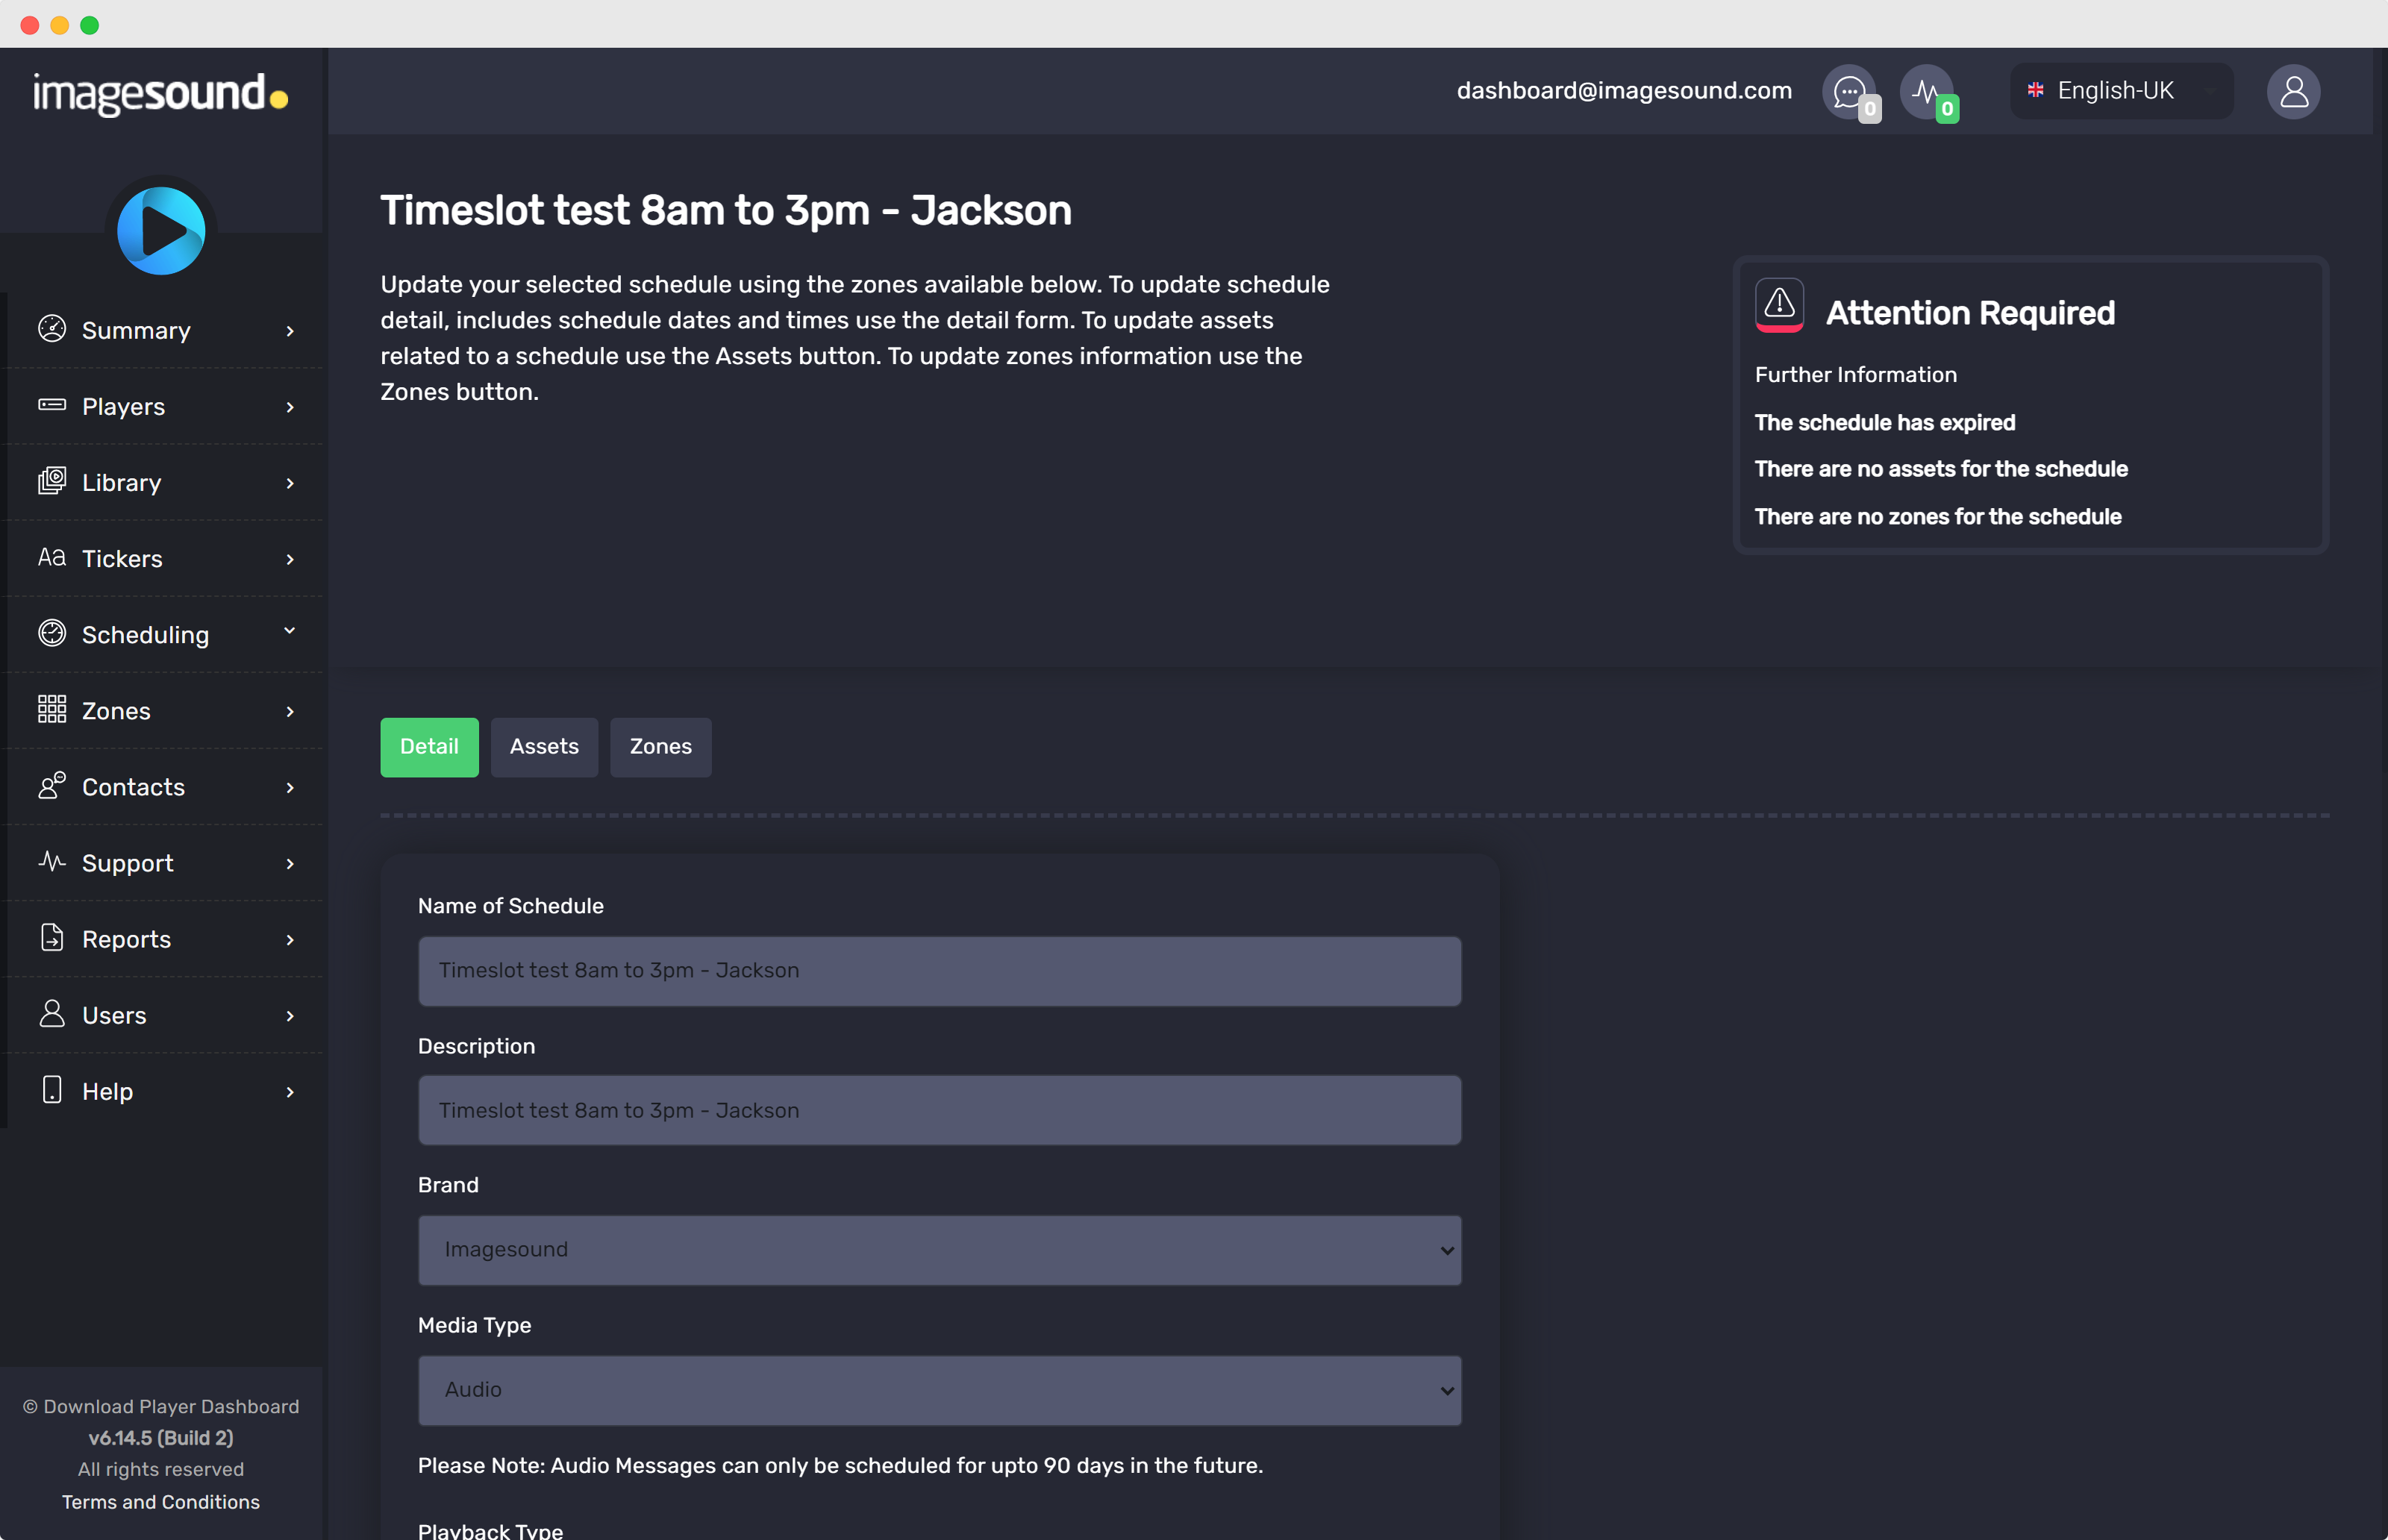Click 'There are no zones for the schedule'

click(x=1937, y=516)
